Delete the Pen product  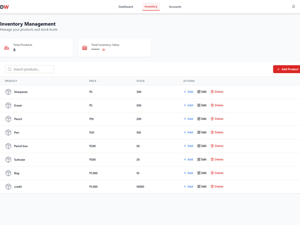click(217, 132)
